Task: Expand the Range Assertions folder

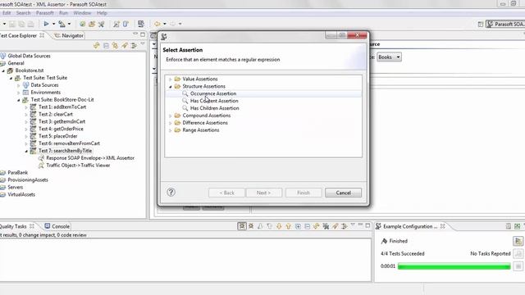Action: [x=170, y=130]
